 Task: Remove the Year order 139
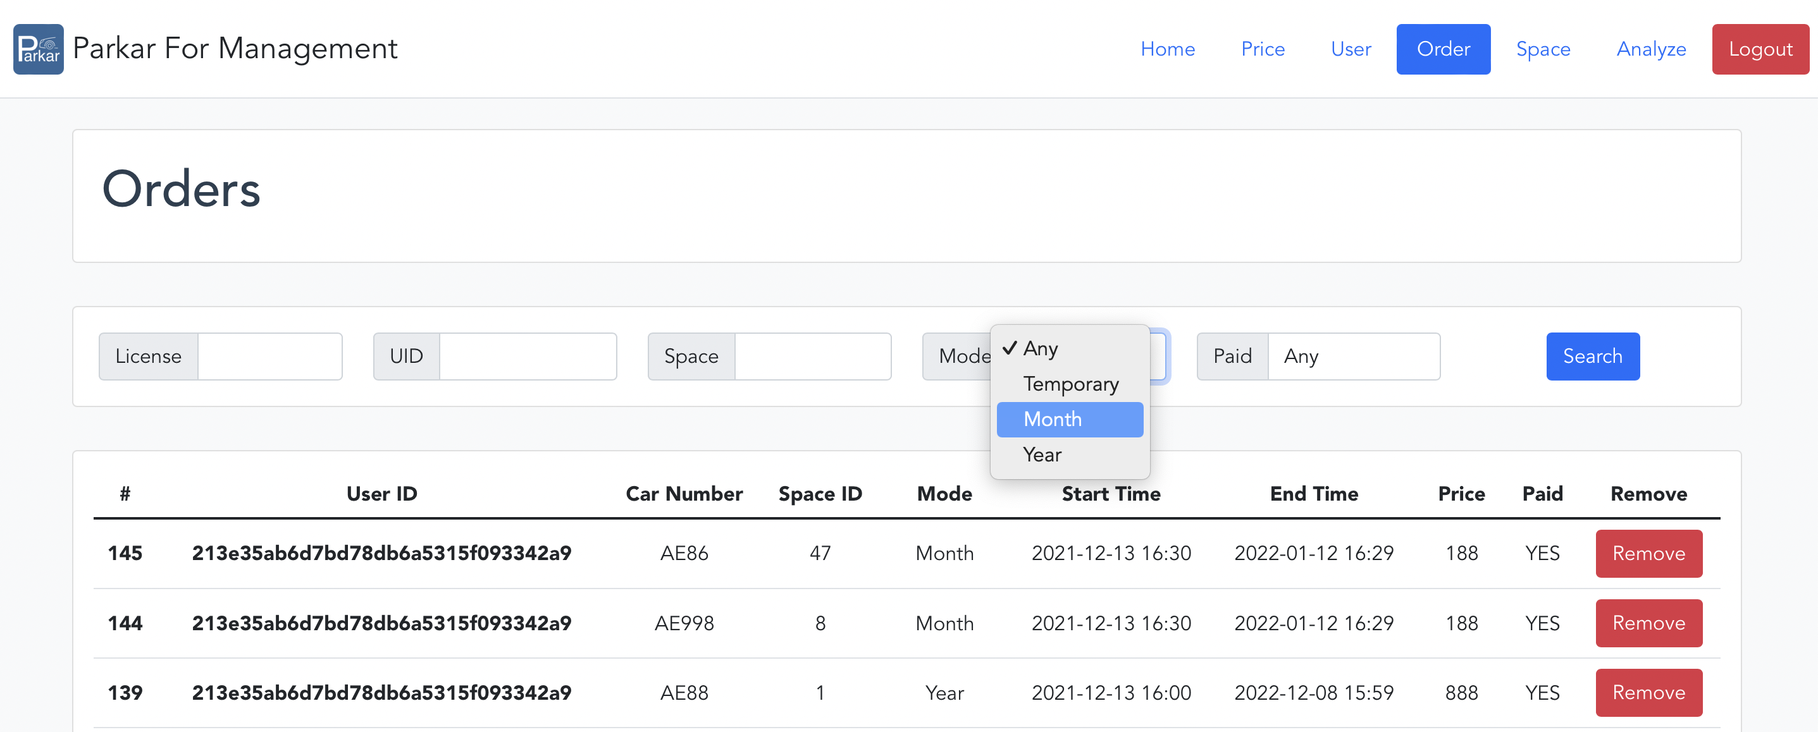[x=1647, y=692]
